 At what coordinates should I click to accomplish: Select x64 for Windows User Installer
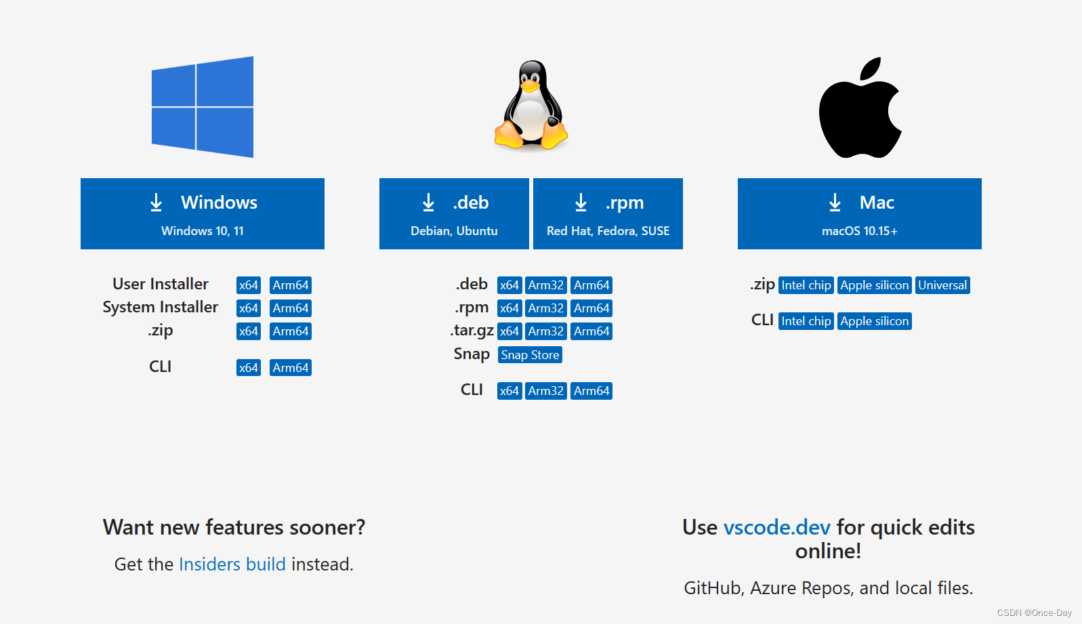[249, 285]
